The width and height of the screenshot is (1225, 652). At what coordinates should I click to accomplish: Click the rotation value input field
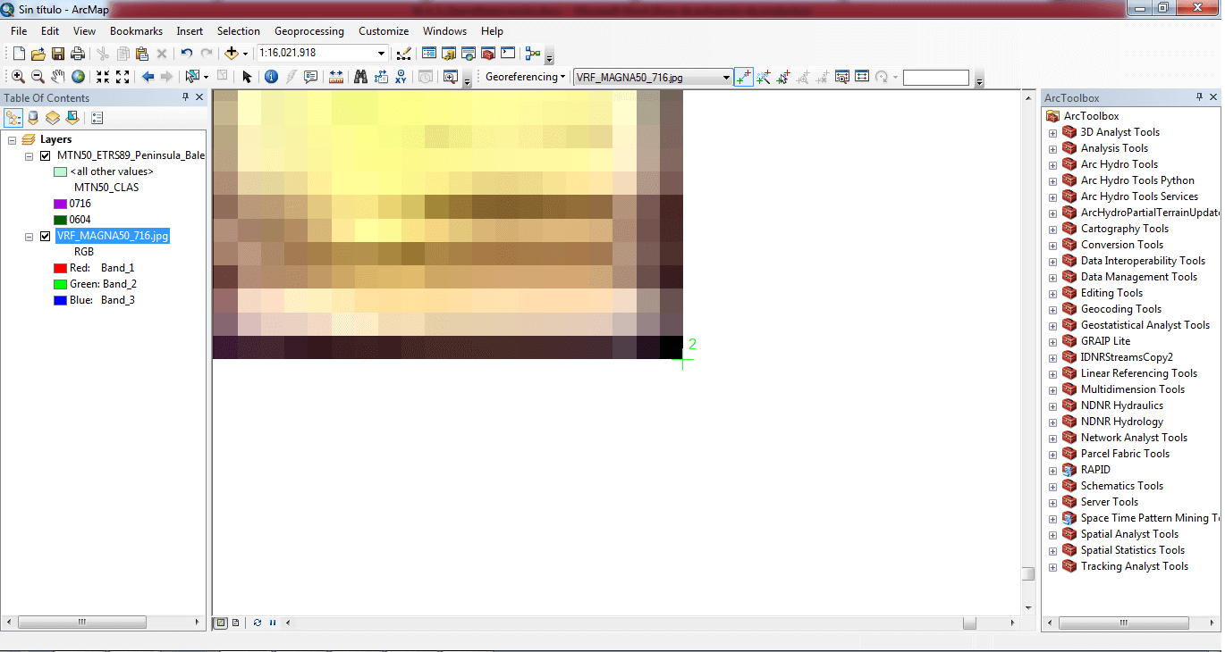(x=935, y=78)
